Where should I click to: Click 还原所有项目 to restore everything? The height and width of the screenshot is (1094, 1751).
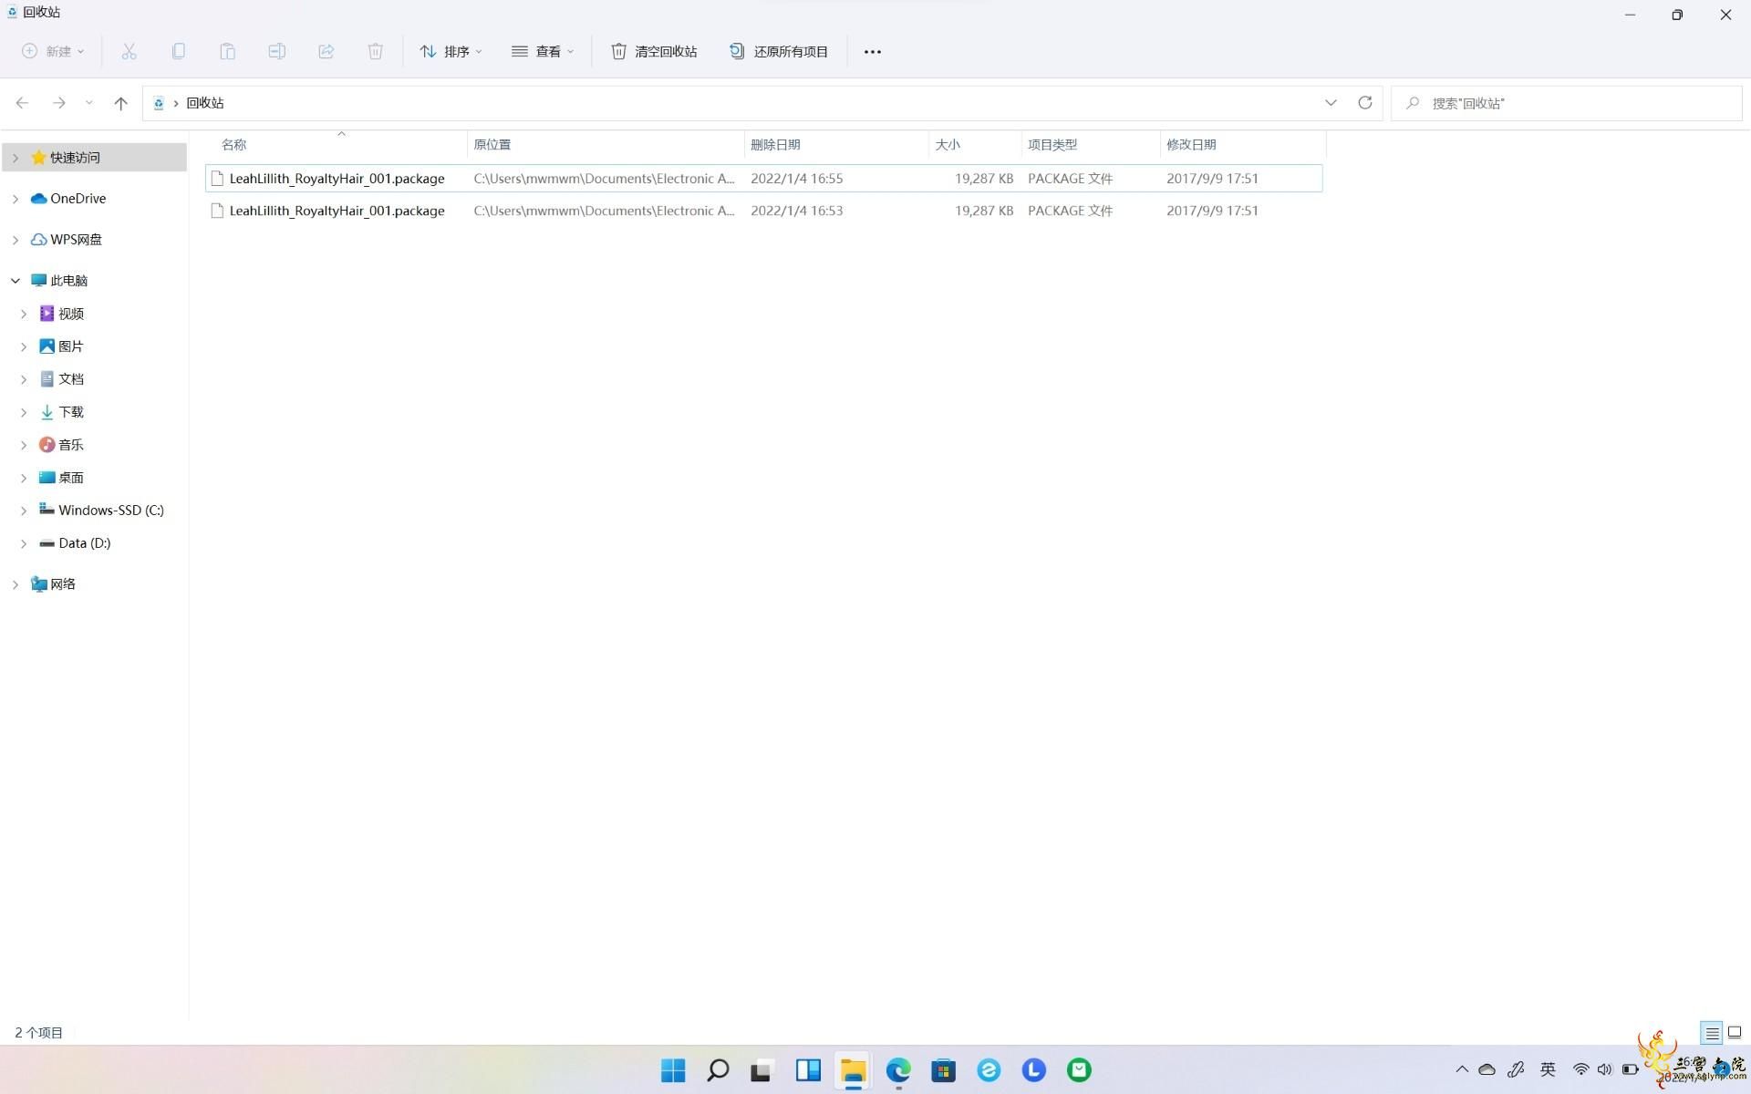(778, 51)
